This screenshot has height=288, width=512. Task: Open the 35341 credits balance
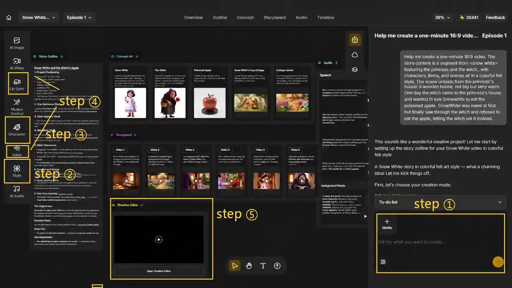point(469,17)
